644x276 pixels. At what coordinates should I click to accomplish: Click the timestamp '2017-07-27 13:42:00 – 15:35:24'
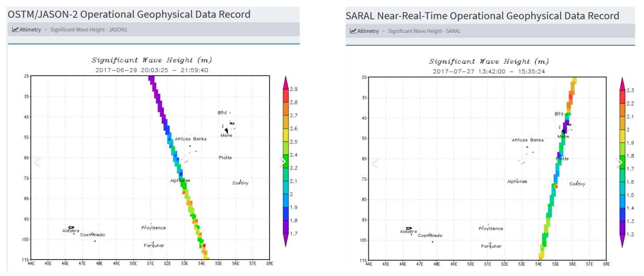[x=489, y=72]
